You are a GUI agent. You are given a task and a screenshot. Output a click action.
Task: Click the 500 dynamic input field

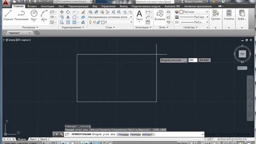[193, 60]
